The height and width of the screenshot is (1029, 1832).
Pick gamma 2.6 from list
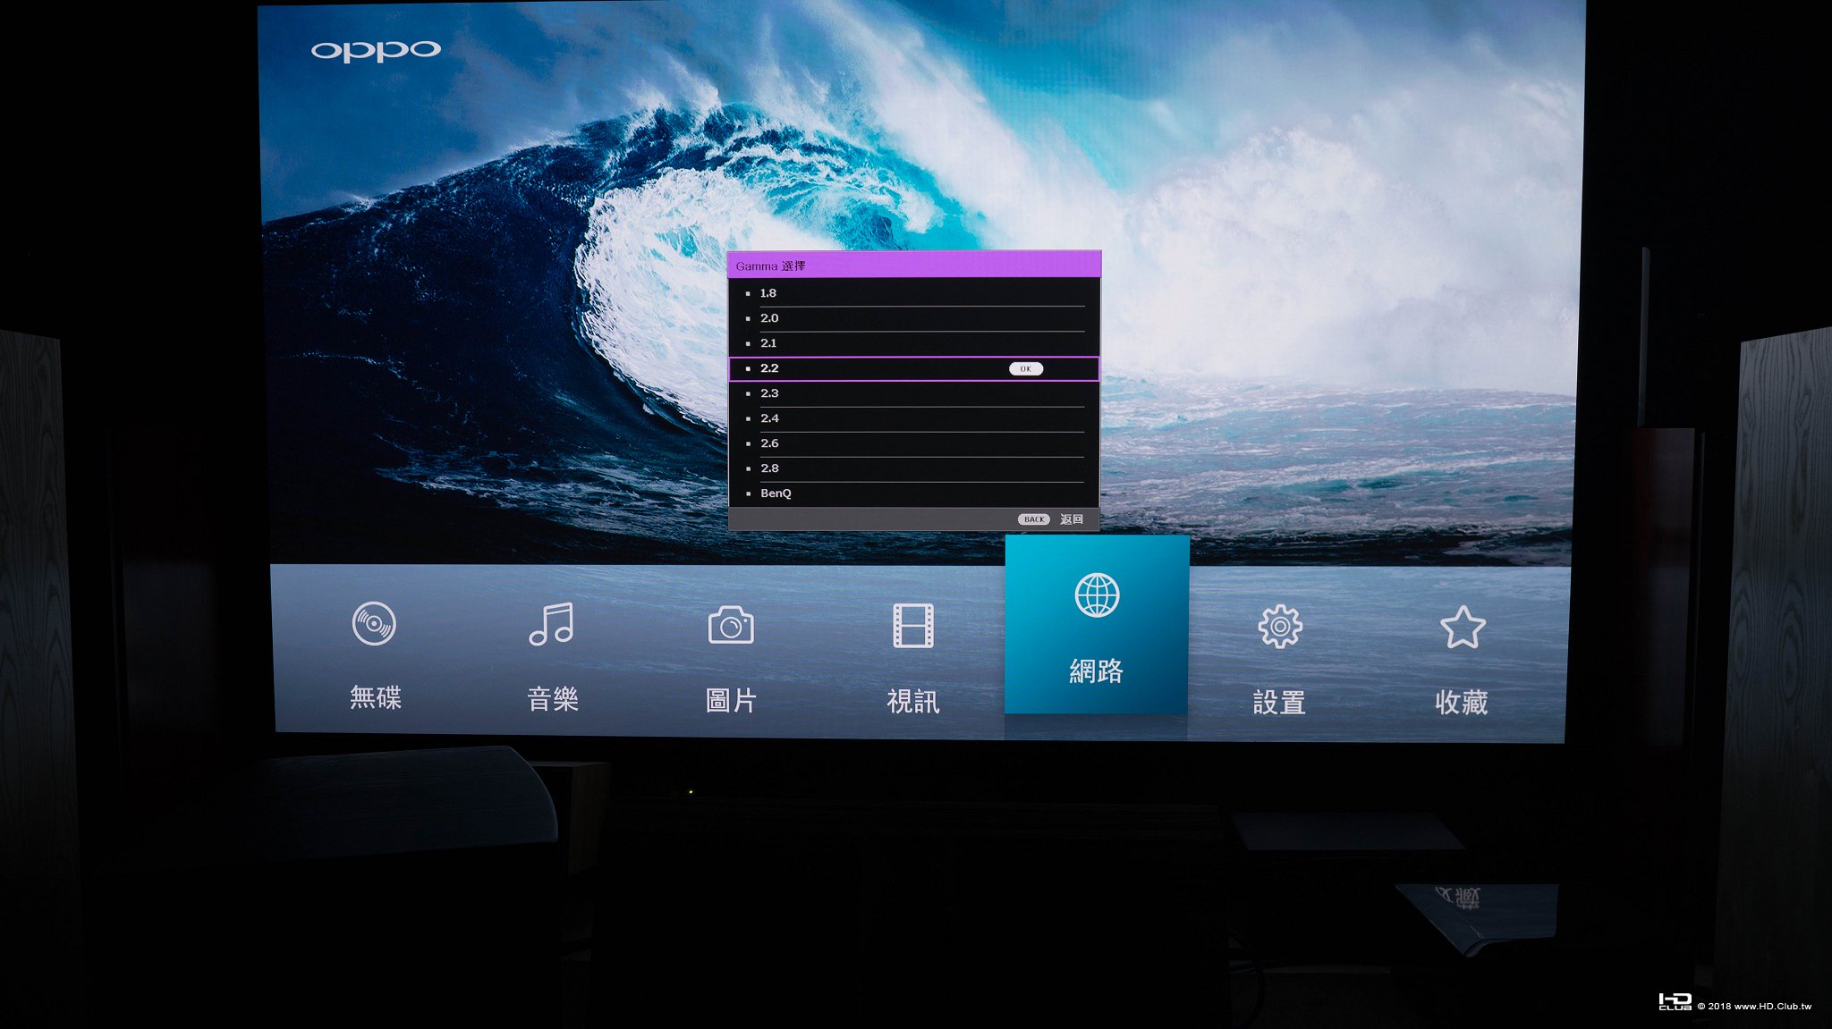769,443
